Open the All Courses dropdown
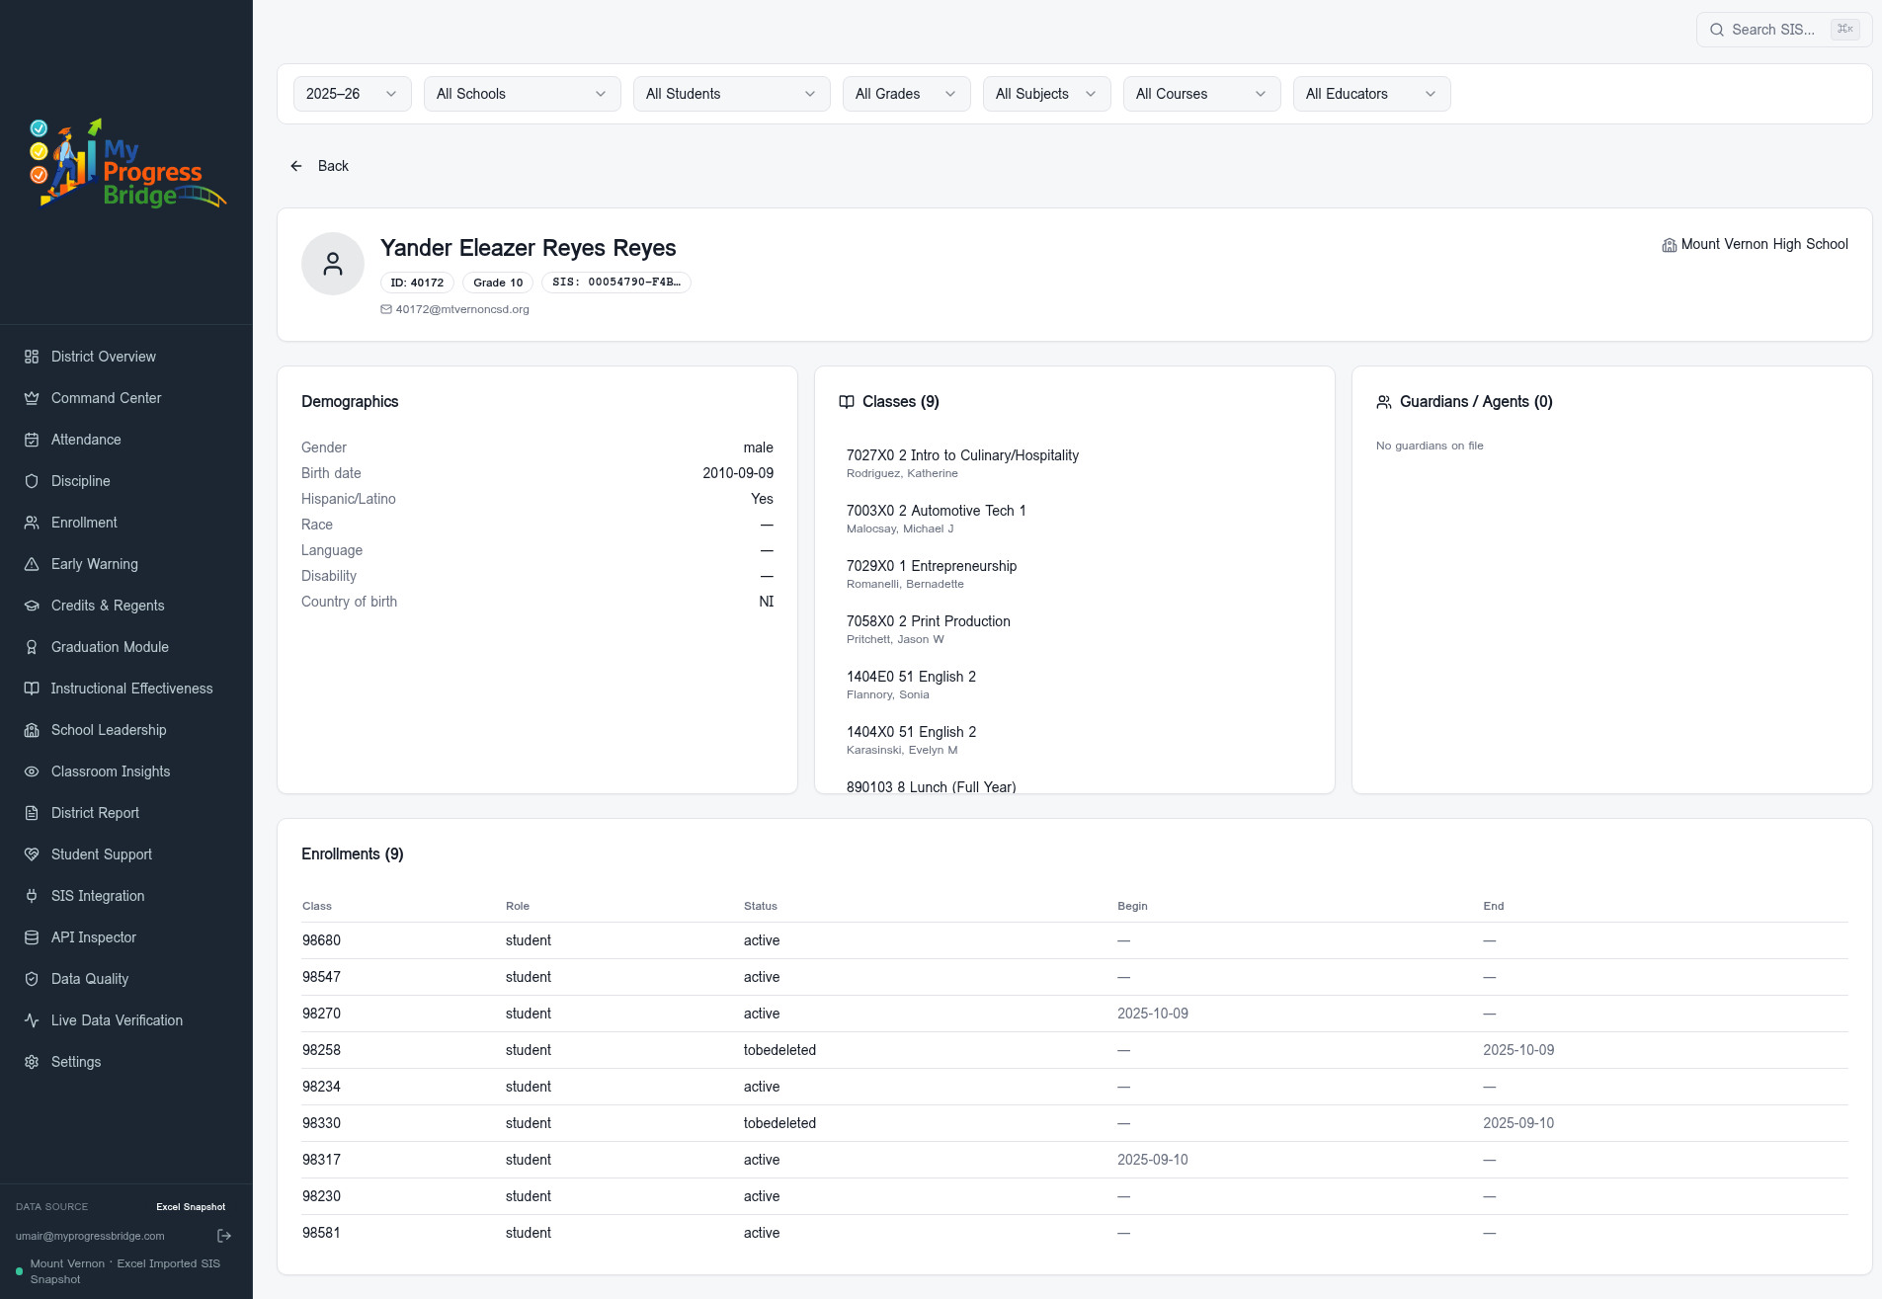 coord(1202,94)
